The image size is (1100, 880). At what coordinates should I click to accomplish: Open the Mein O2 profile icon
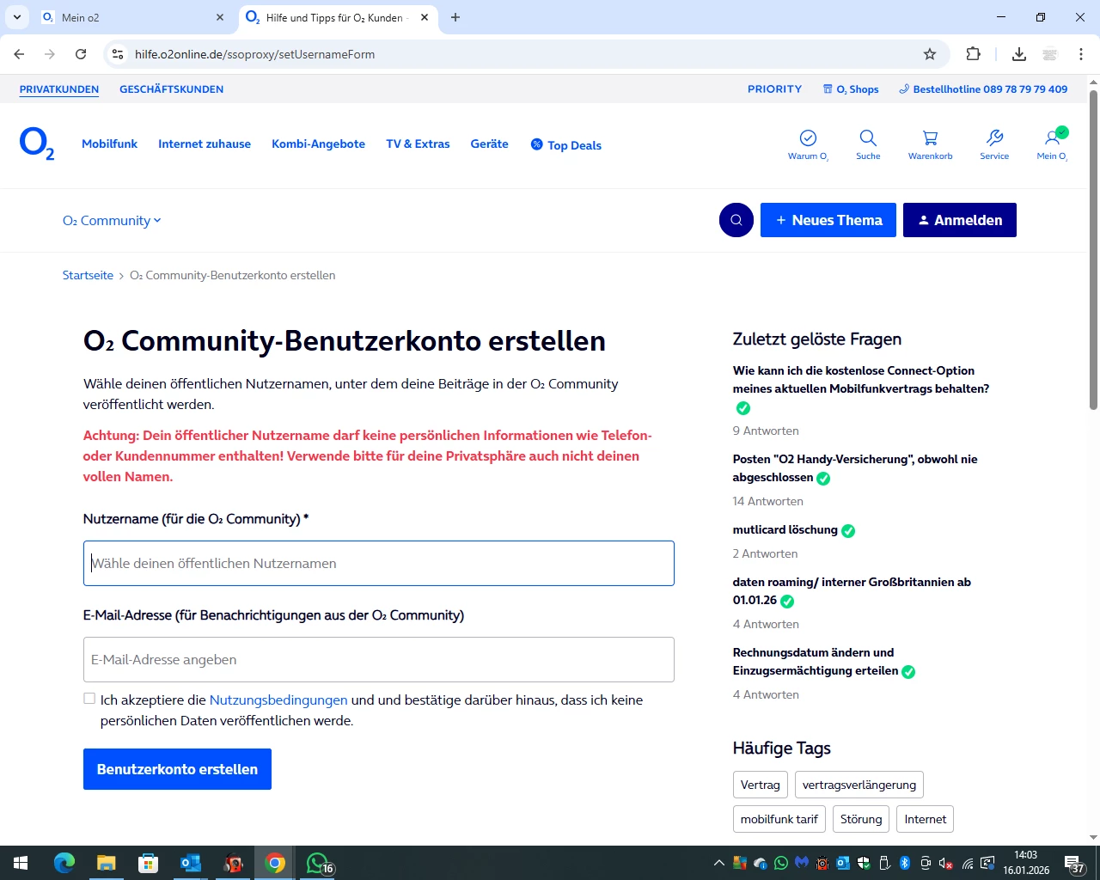1052,144
